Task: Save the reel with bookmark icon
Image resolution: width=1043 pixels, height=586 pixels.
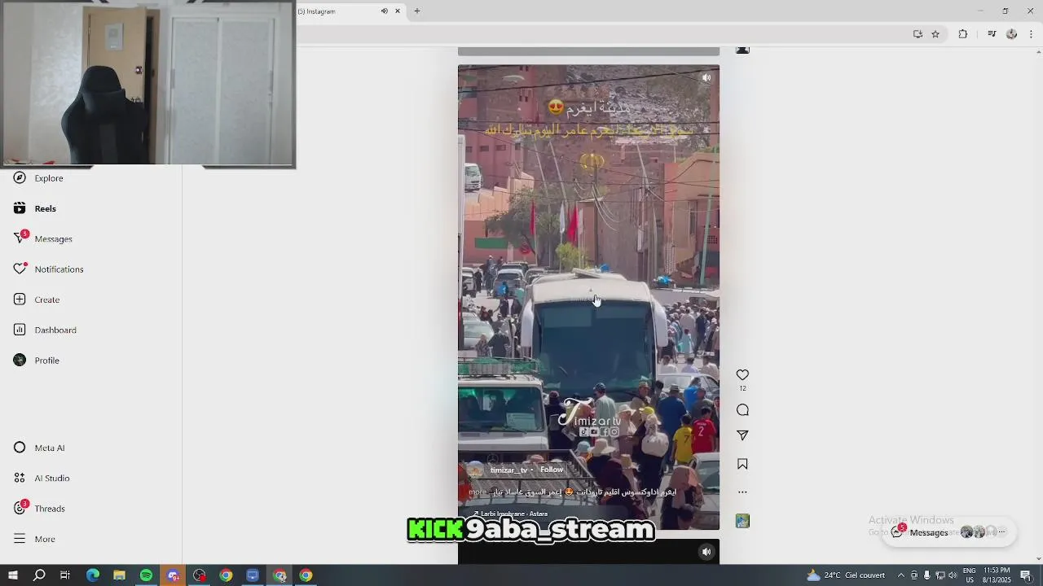Action: tap(742, 464)
